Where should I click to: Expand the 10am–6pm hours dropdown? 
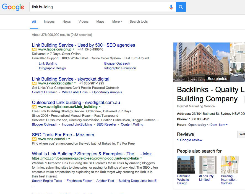point(218,125)
